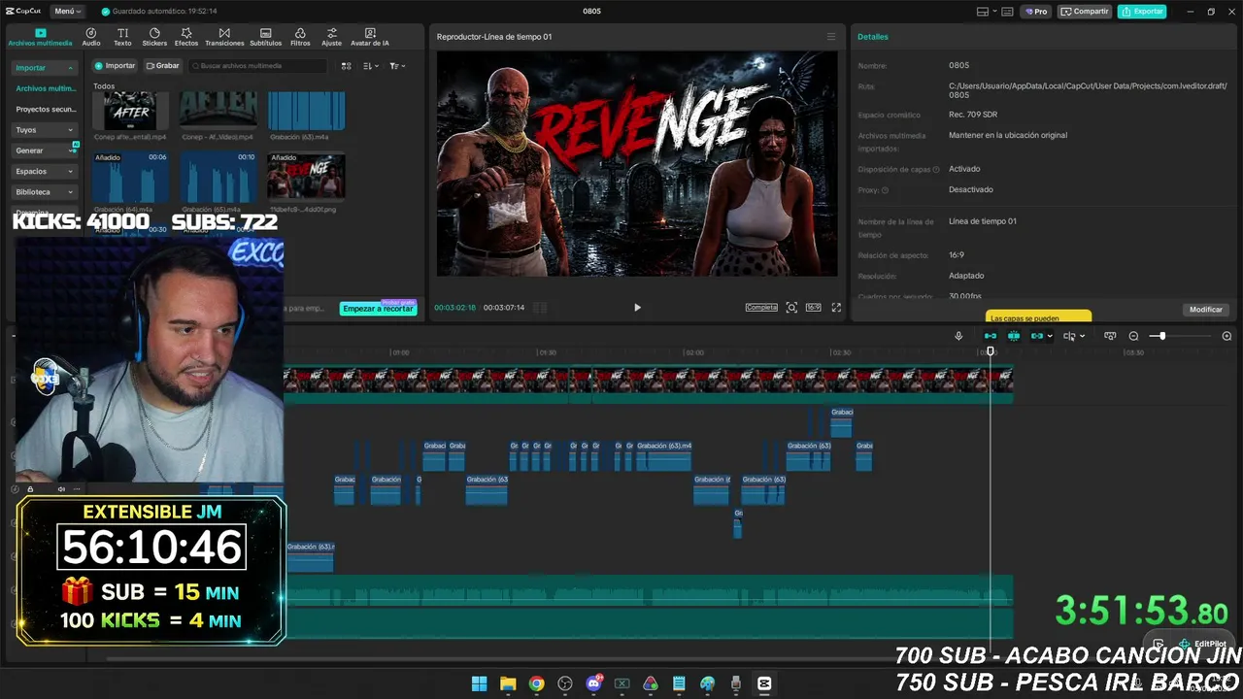Click the timeline microphone voiceover icon
Image resolution: width=1243 pixels, height=699 pixels.
pyautogui.click(x=958, y=336)
